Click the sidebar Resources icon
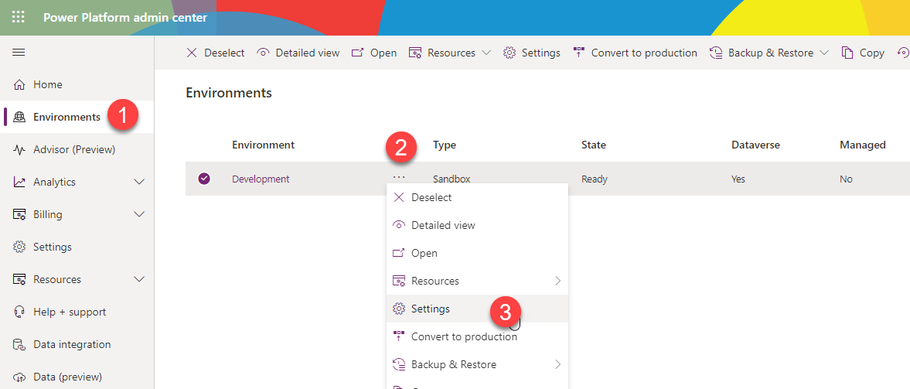The width and height of the screenshot is (910, 389). coord(19,280)
